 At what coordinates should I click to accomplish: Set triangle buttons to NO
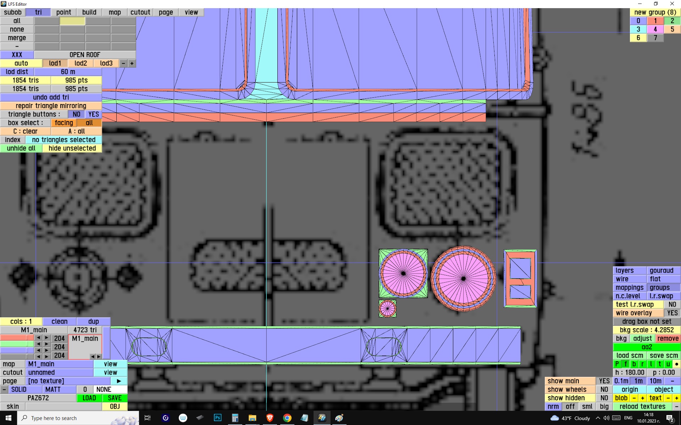(x=76, y=114)
